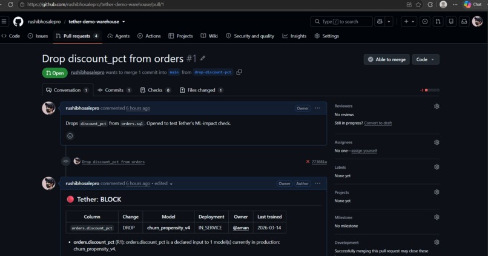The width and height of the screenshot is (488, 256).
Task: Open the Actions tab
Action: click(x=149, y=36)
